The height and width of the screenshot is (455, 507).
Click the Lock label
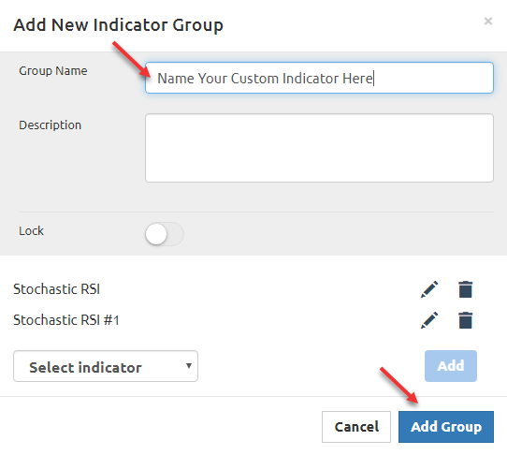[x=31, y=230]
